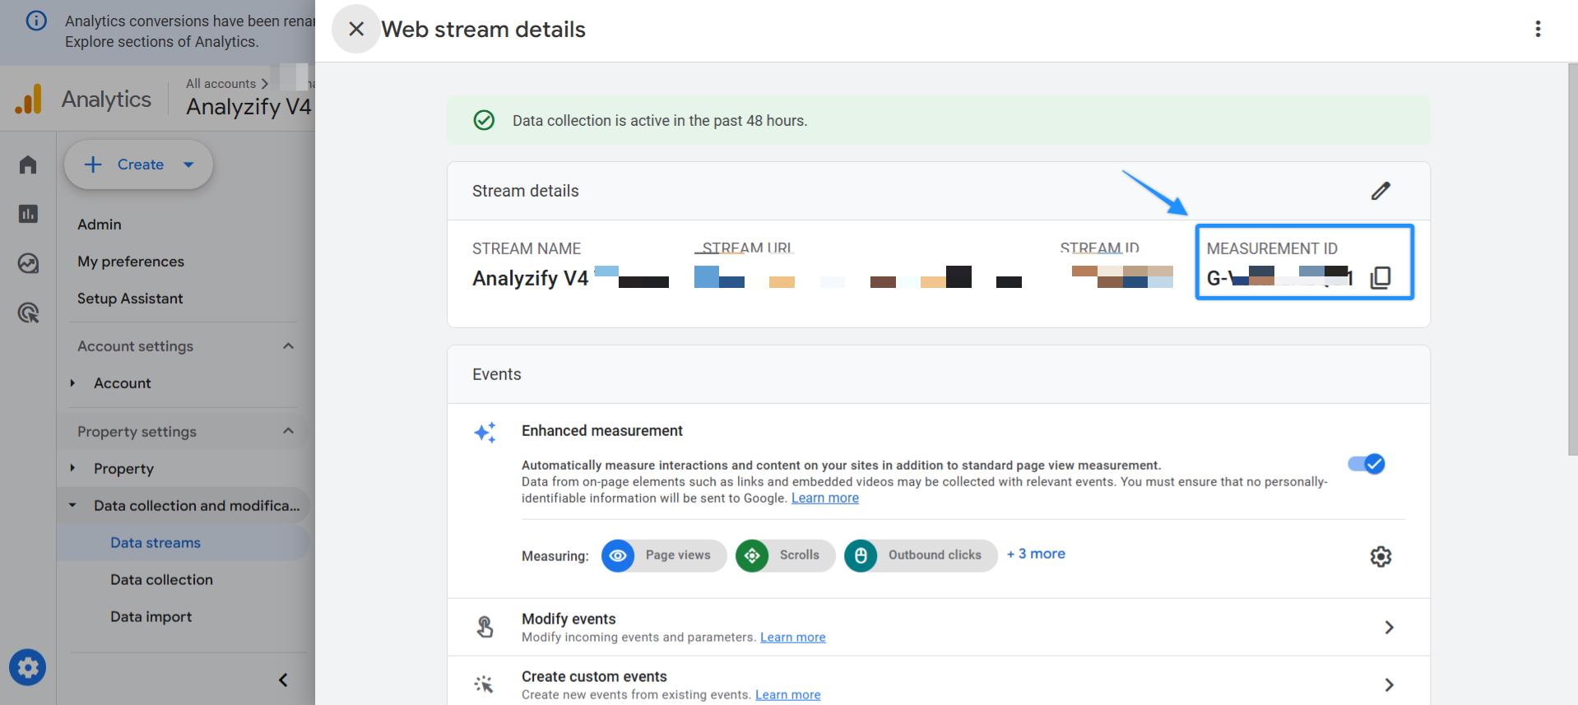Image resolution: width=1578 pixels, height=705 pixels.
Task: Open Explore icon in left rail
Action: pyautogui.click(x=28, y=263)
